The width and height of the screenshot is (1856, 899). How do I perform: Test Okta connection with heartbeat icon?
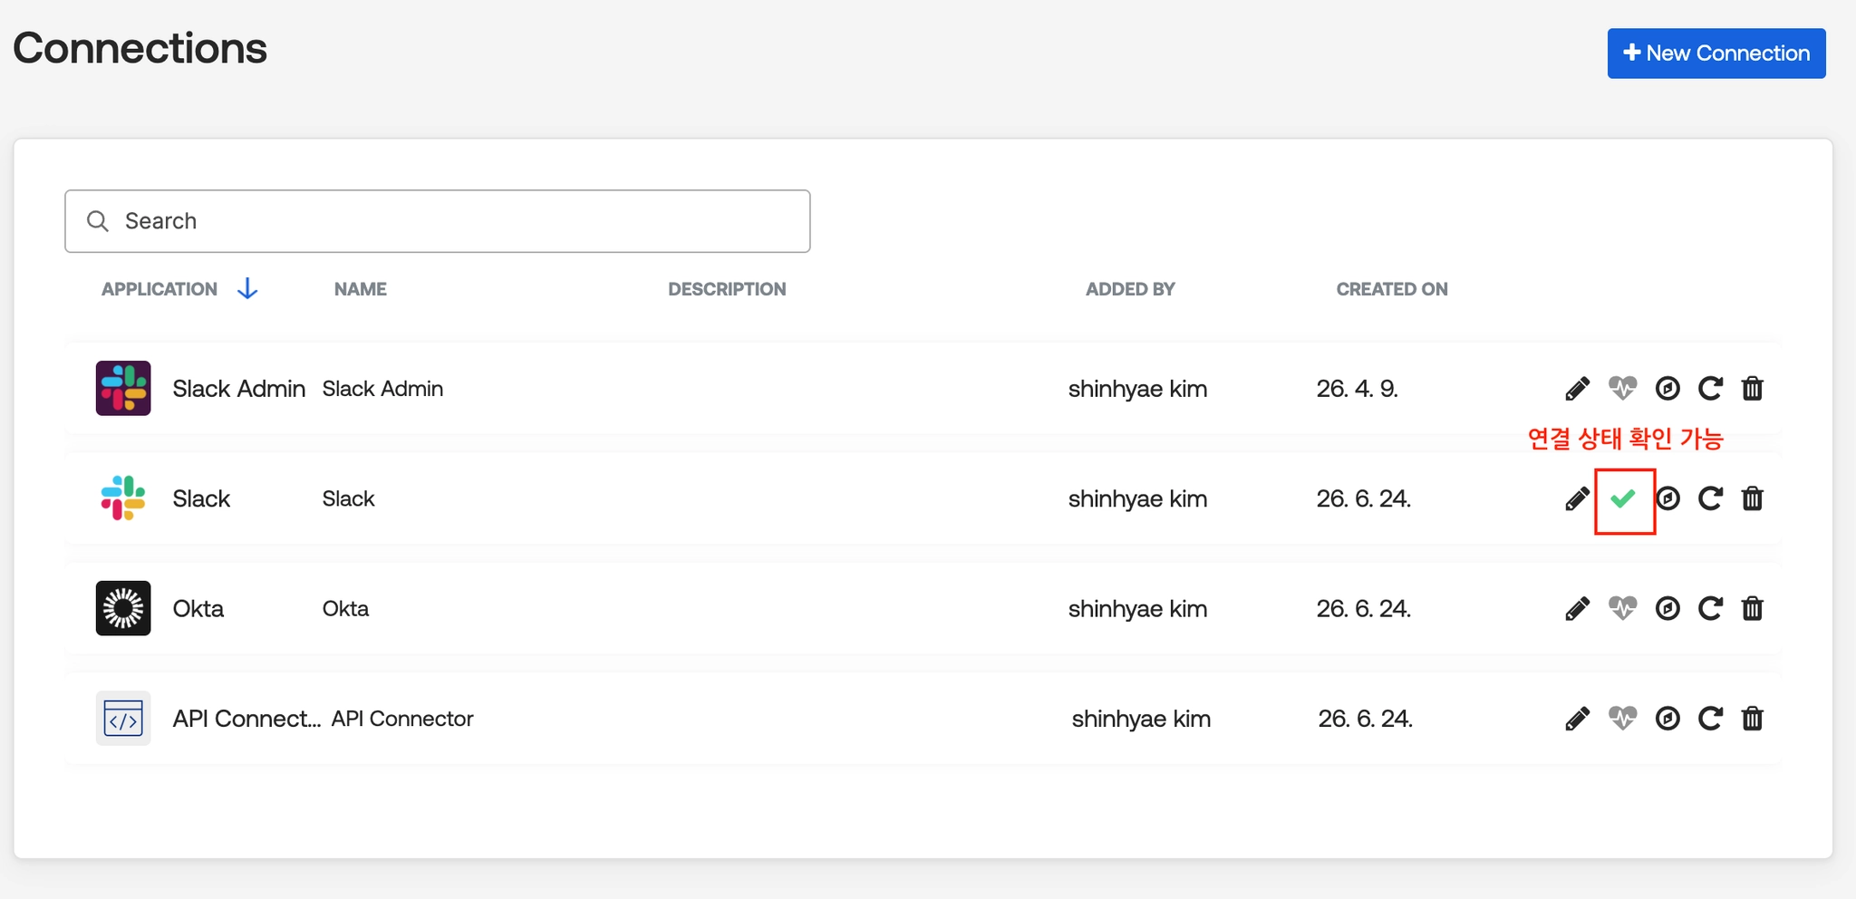point(1622,608)
